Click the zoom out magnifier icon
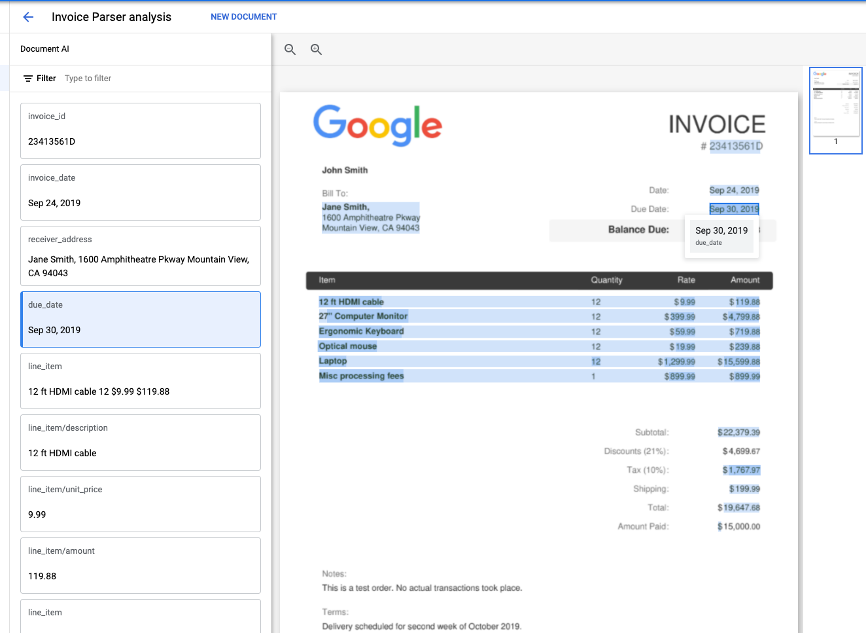 290,49
